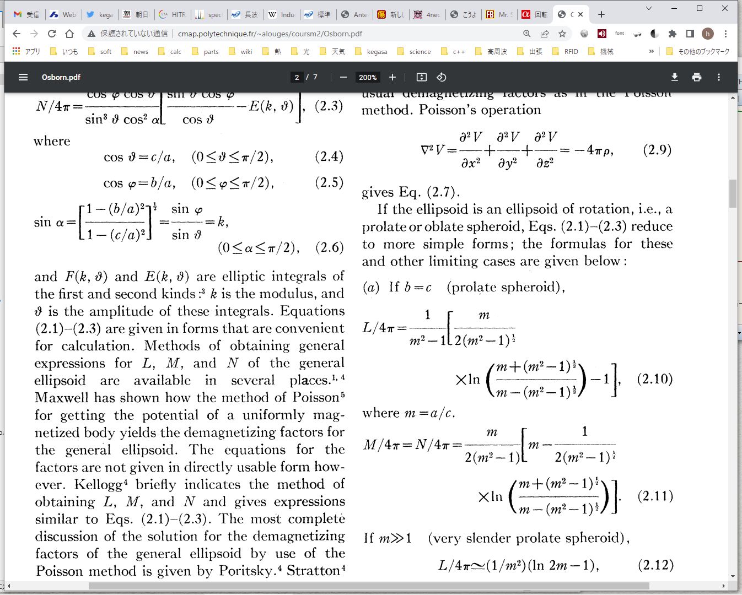The height and width of the screenshot is (595, 742).
Task: Open the Extensions puzzle icon
Action: click(x=673, y=34)
